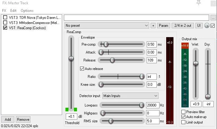Disable the ReaComp plugin checkbox
Viewport: 217px width, 129px height.
click(x=5, y=28)
